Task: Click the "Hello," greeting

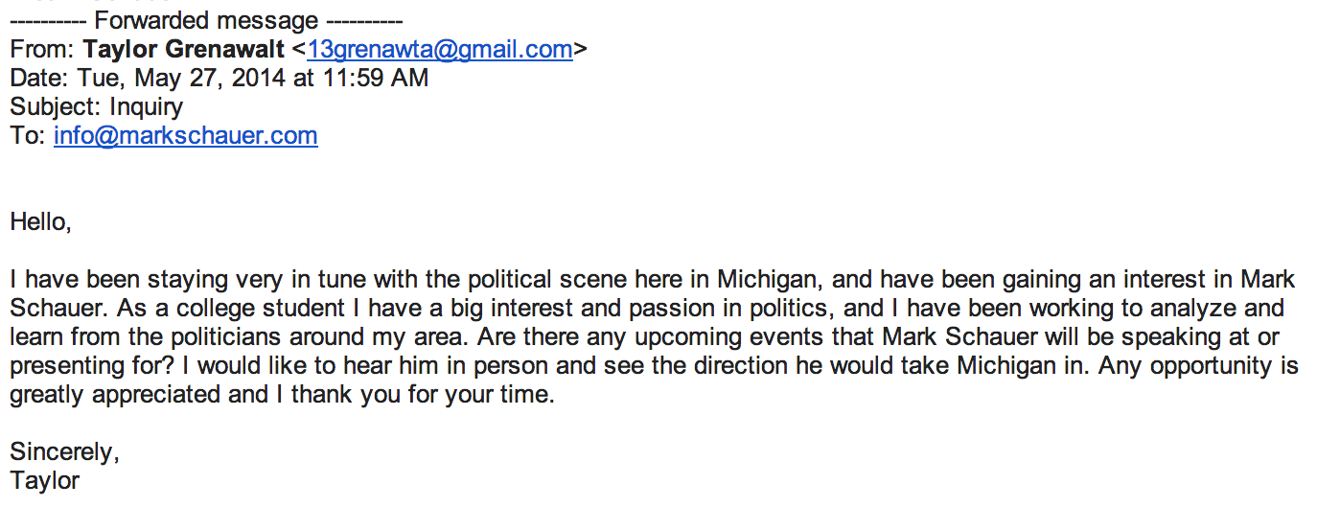Action: coord(41,221)
